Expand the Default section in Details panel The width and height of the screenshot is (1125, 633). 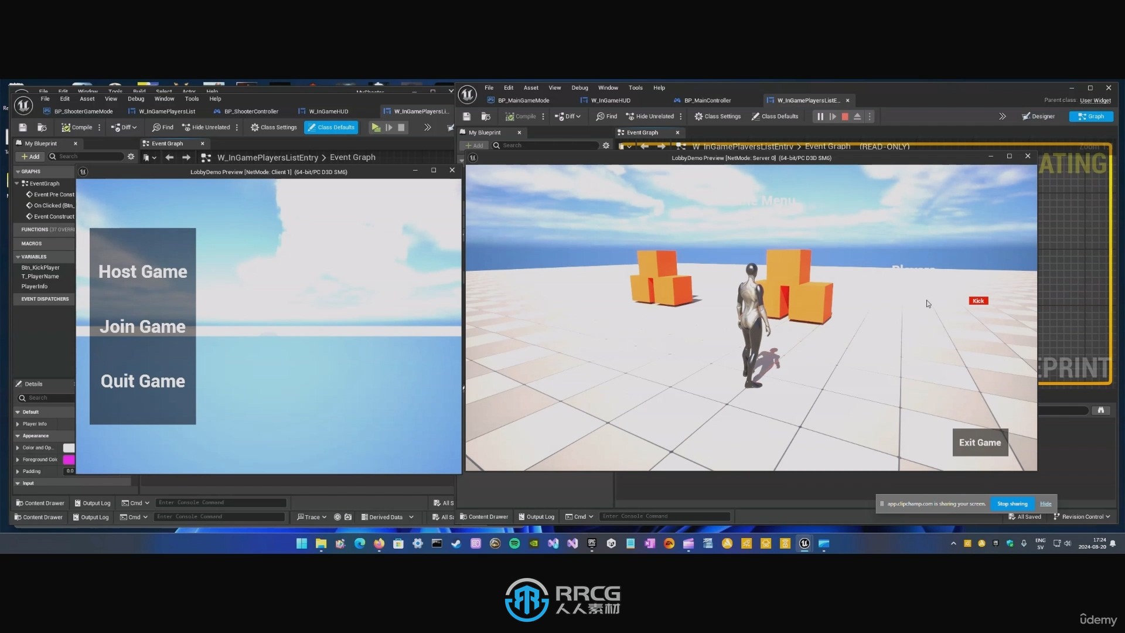coord(17,412)
